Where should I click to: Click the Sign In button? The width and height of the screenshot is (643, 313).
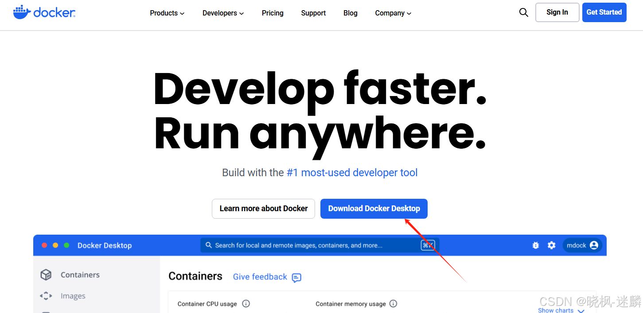557,12
